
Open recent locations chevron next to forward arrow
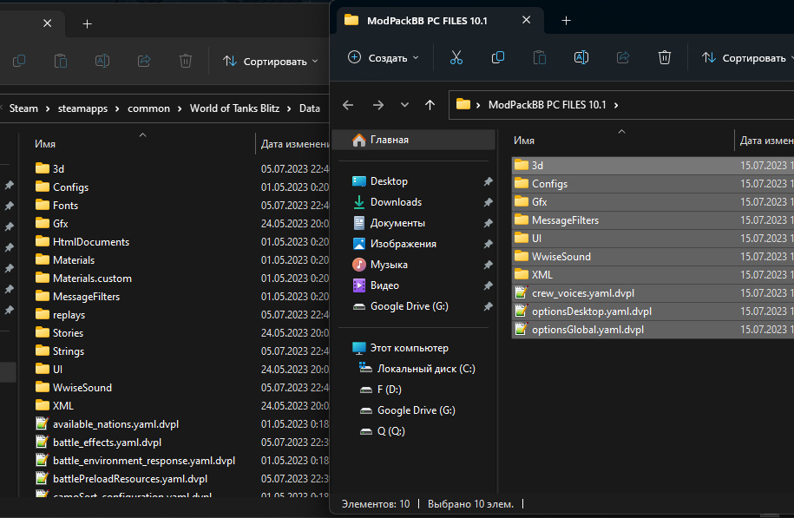[404, 105]
